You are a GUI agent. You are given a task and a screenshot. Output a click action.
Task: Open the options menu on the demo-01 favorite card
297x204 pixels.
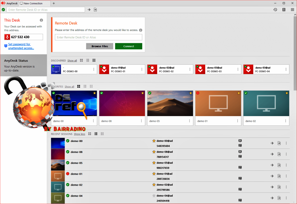click(x=238, y=121)
